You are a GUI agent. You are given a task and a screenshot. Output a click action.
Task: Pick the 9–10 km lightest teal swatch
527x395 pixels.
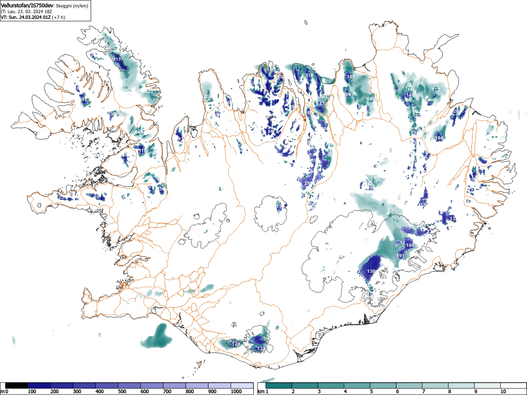click(487, 386)
